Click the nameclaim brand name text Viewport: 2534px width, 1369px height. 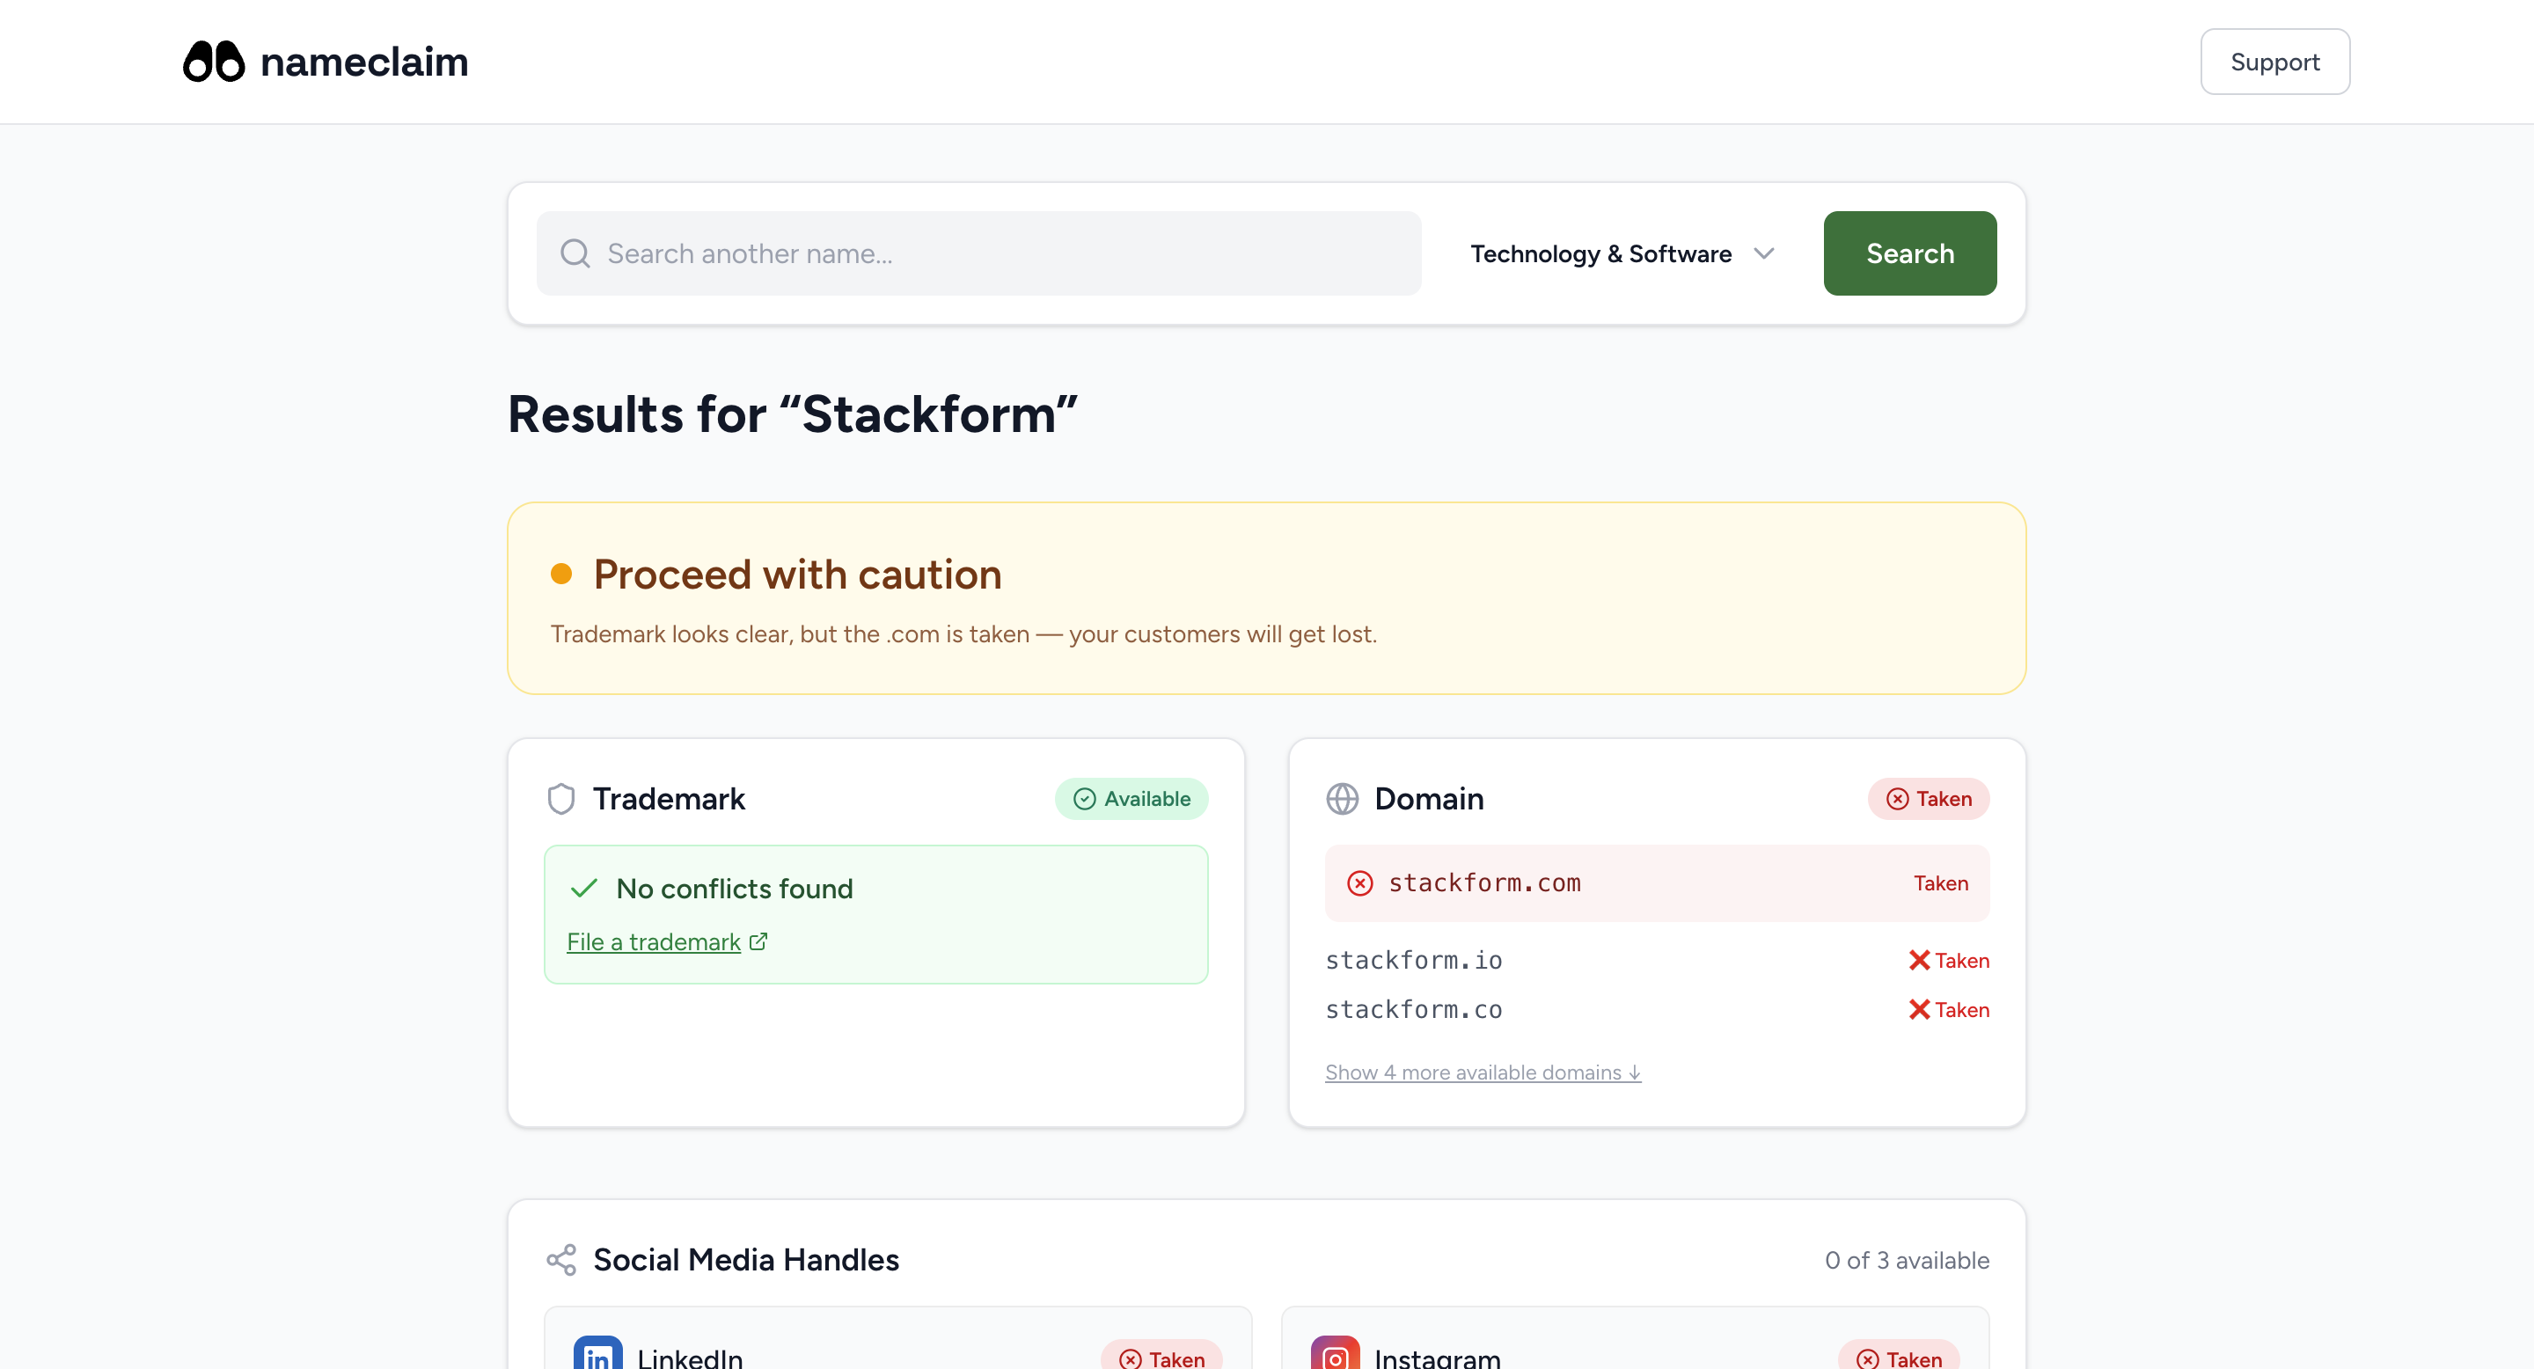tap(364, 62)
